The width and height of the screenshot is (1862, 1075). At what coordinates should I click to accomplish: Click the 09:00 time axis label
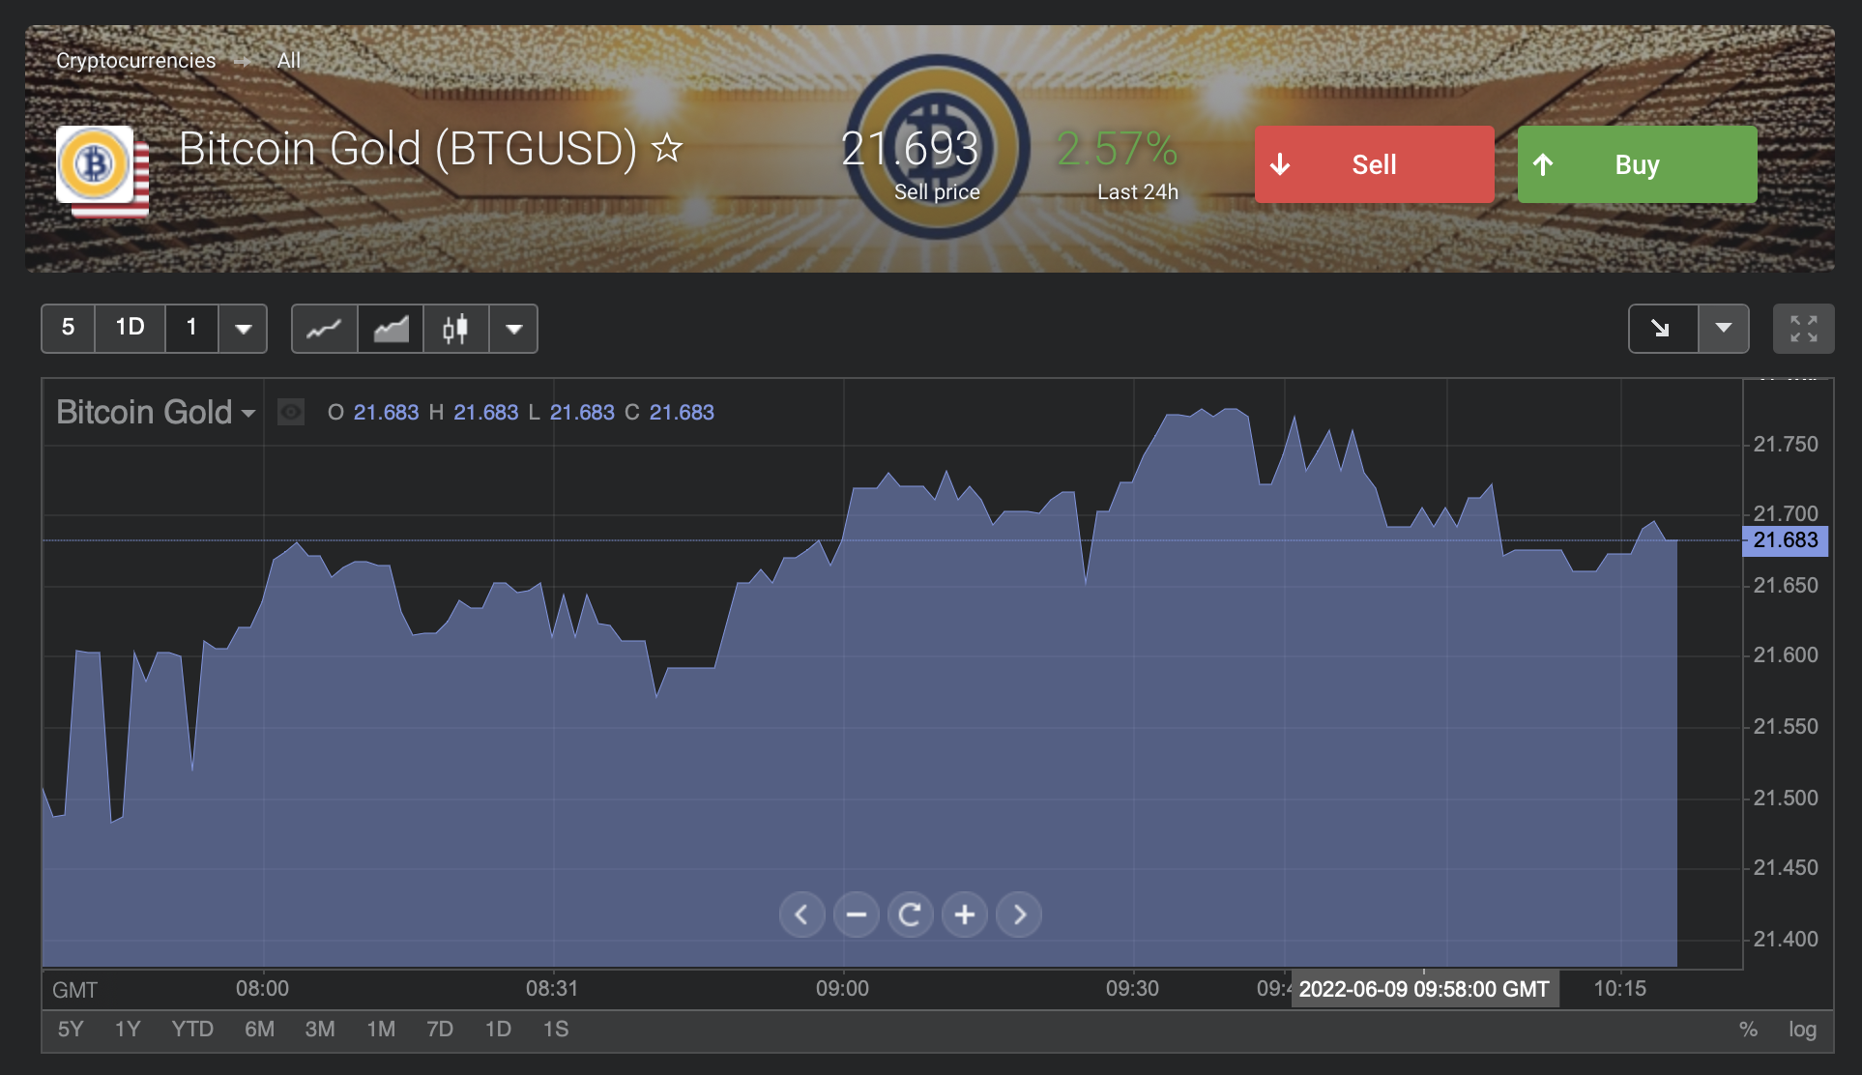point(842,989)
